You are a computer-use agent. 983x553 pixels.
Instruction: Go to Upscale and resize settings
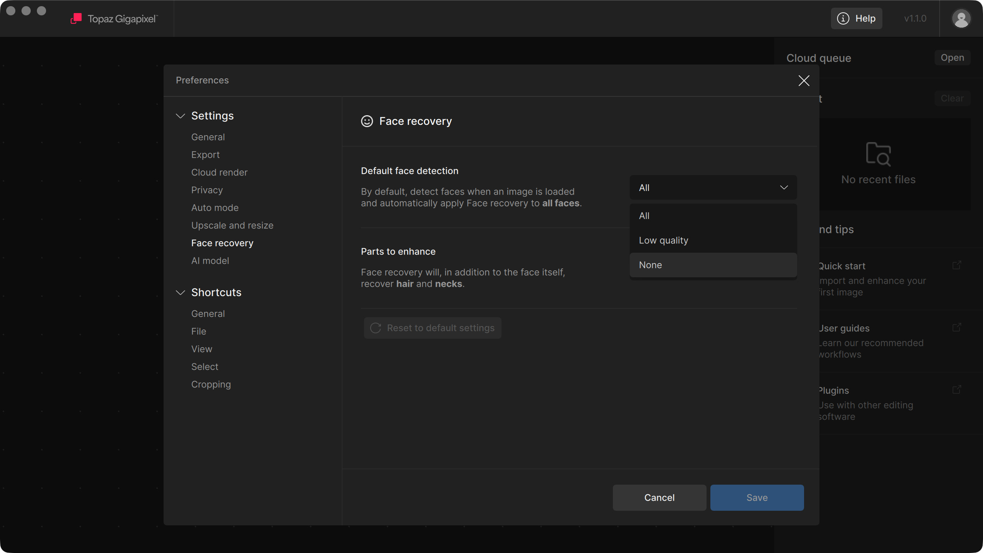pos(232,225)
